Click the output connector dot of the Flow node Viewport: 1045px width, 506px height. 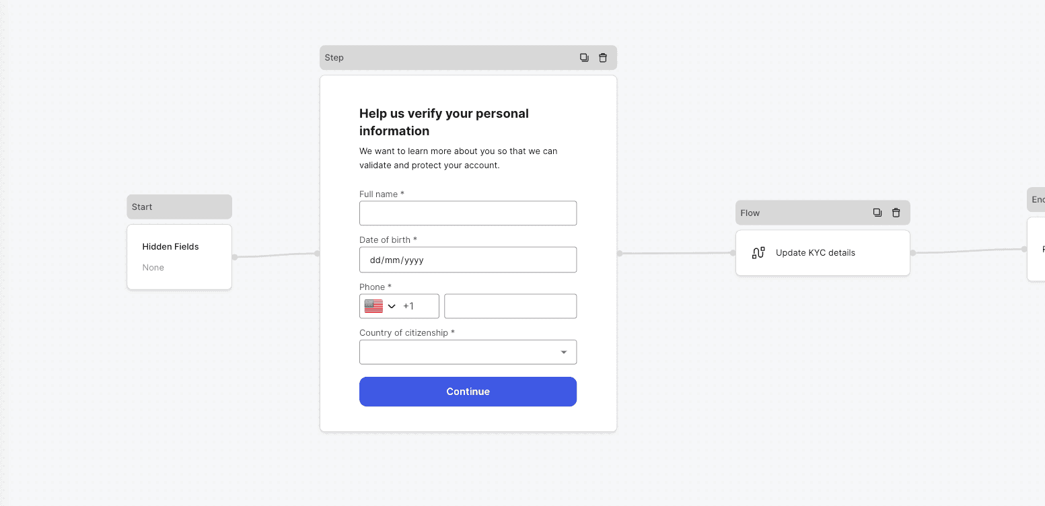click(x=913, y=253)
